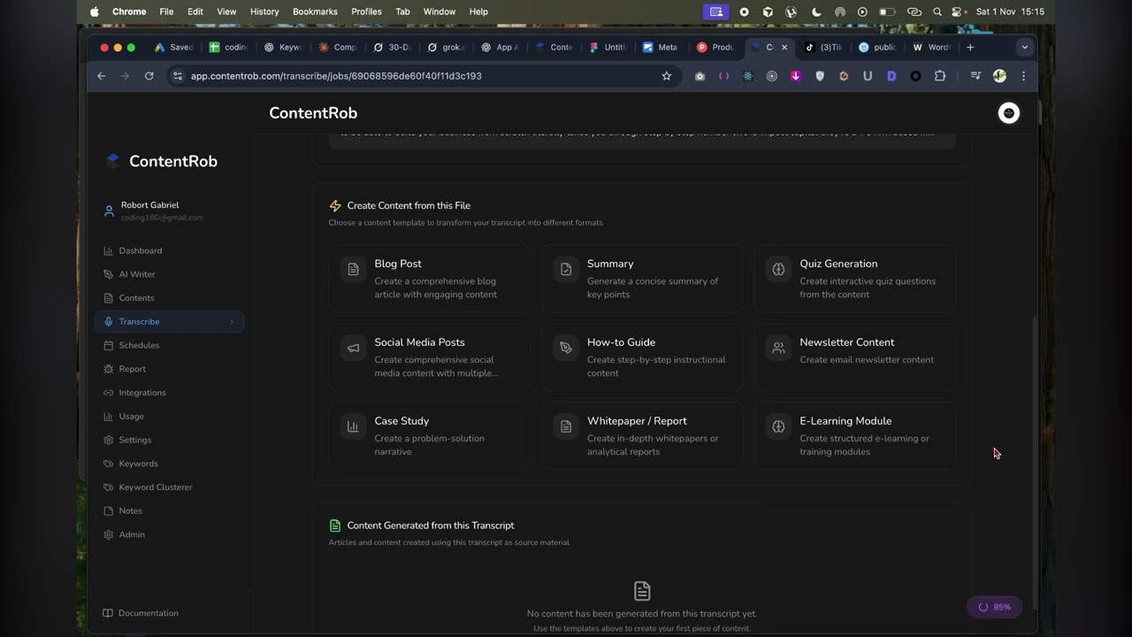Click the Keyword Clusterer sidebar icon

pos(109,487)
